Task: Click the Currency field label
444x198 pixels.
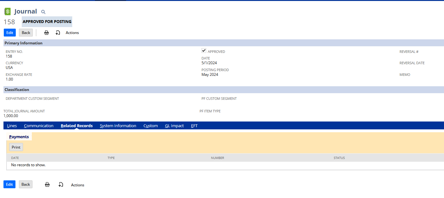Action: coord(15,63)
